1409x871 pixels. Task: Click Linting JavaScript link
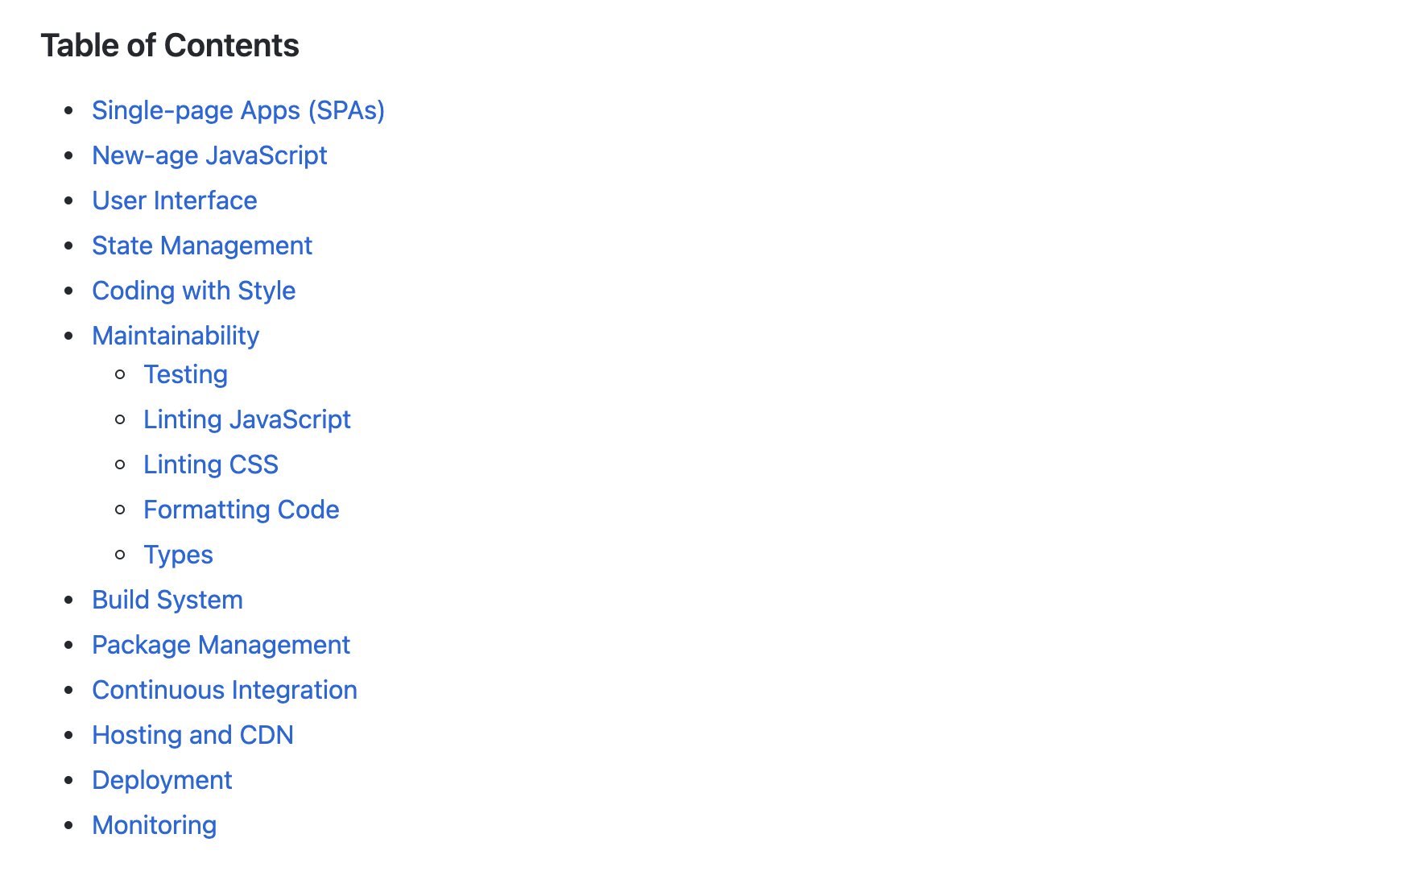click(246, 419)
